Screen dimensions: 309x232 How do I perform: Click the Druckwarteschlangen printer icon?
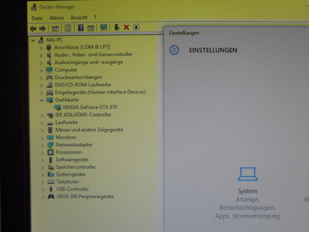click(x=49, y=78)
